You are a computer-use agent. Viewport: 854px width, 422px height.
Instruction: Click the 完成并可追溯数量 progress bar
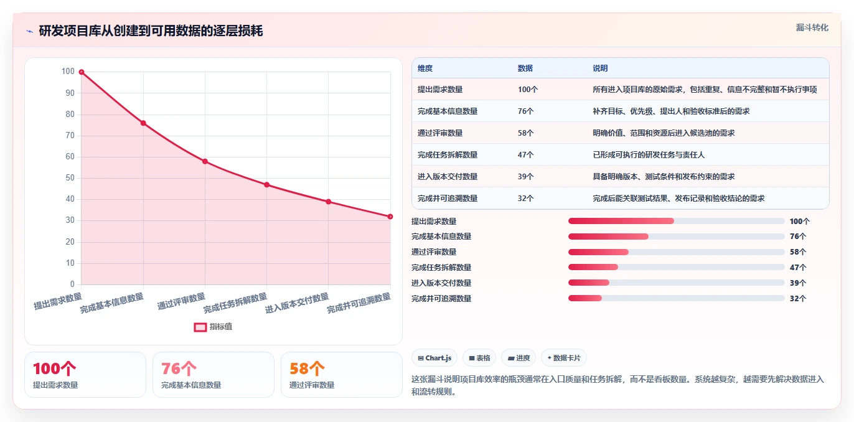click(677, 299)
